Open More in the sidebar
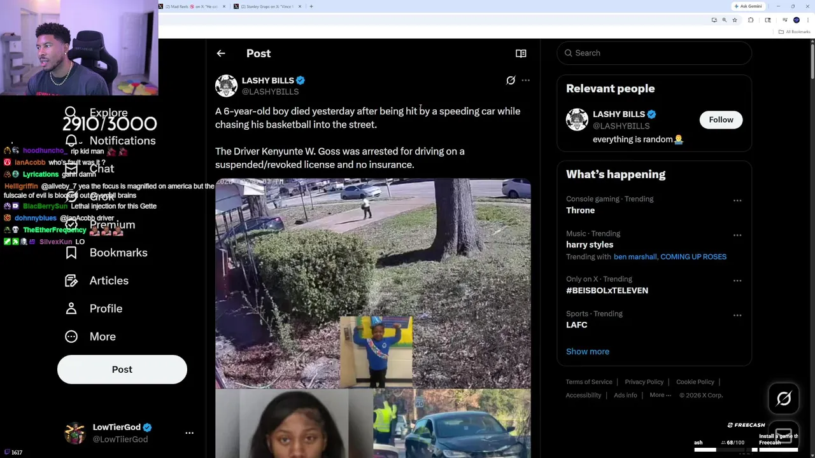 point(90,337)
